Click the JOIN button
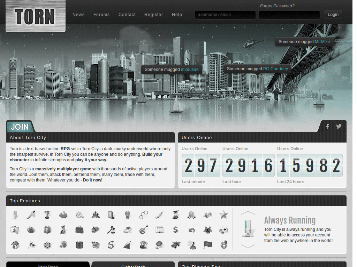357x267 pixels. click(20, 127)
